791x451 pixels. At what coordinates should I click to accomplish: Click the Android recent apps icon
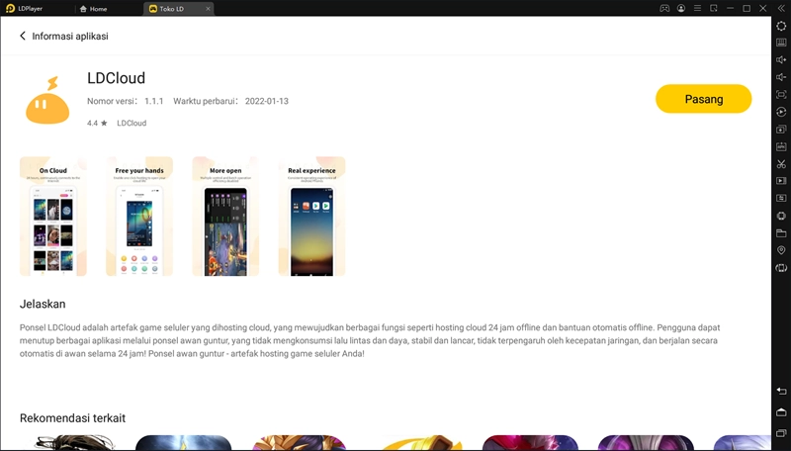(x=781, y=433)
